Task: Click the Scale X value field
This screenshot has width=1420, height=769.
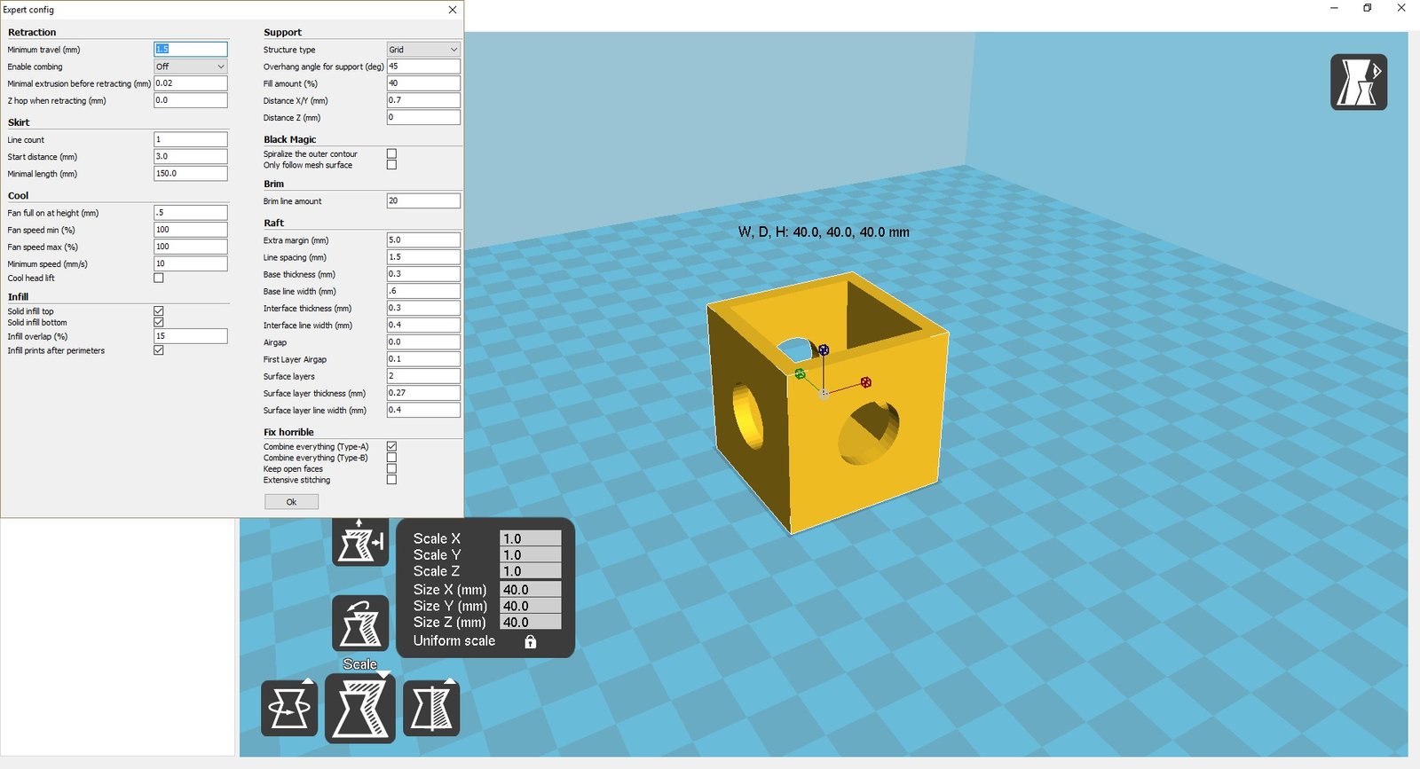Action: [x=530, y=538]
